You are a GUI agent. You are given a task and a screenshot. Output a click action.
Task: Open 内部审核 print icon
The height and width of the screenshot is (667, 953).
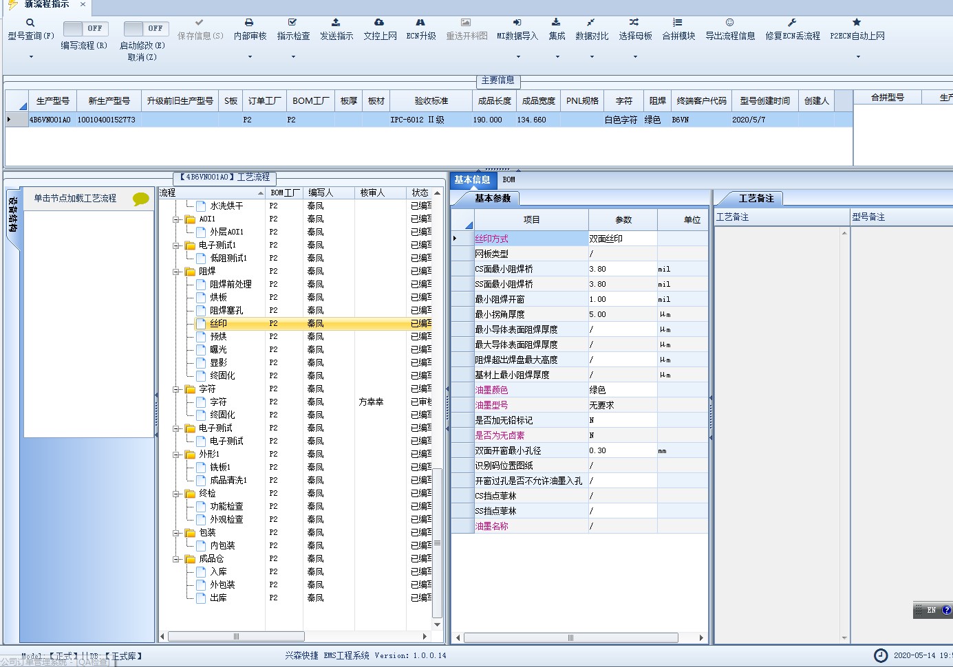pyautogui.click(x=249, y=23)
